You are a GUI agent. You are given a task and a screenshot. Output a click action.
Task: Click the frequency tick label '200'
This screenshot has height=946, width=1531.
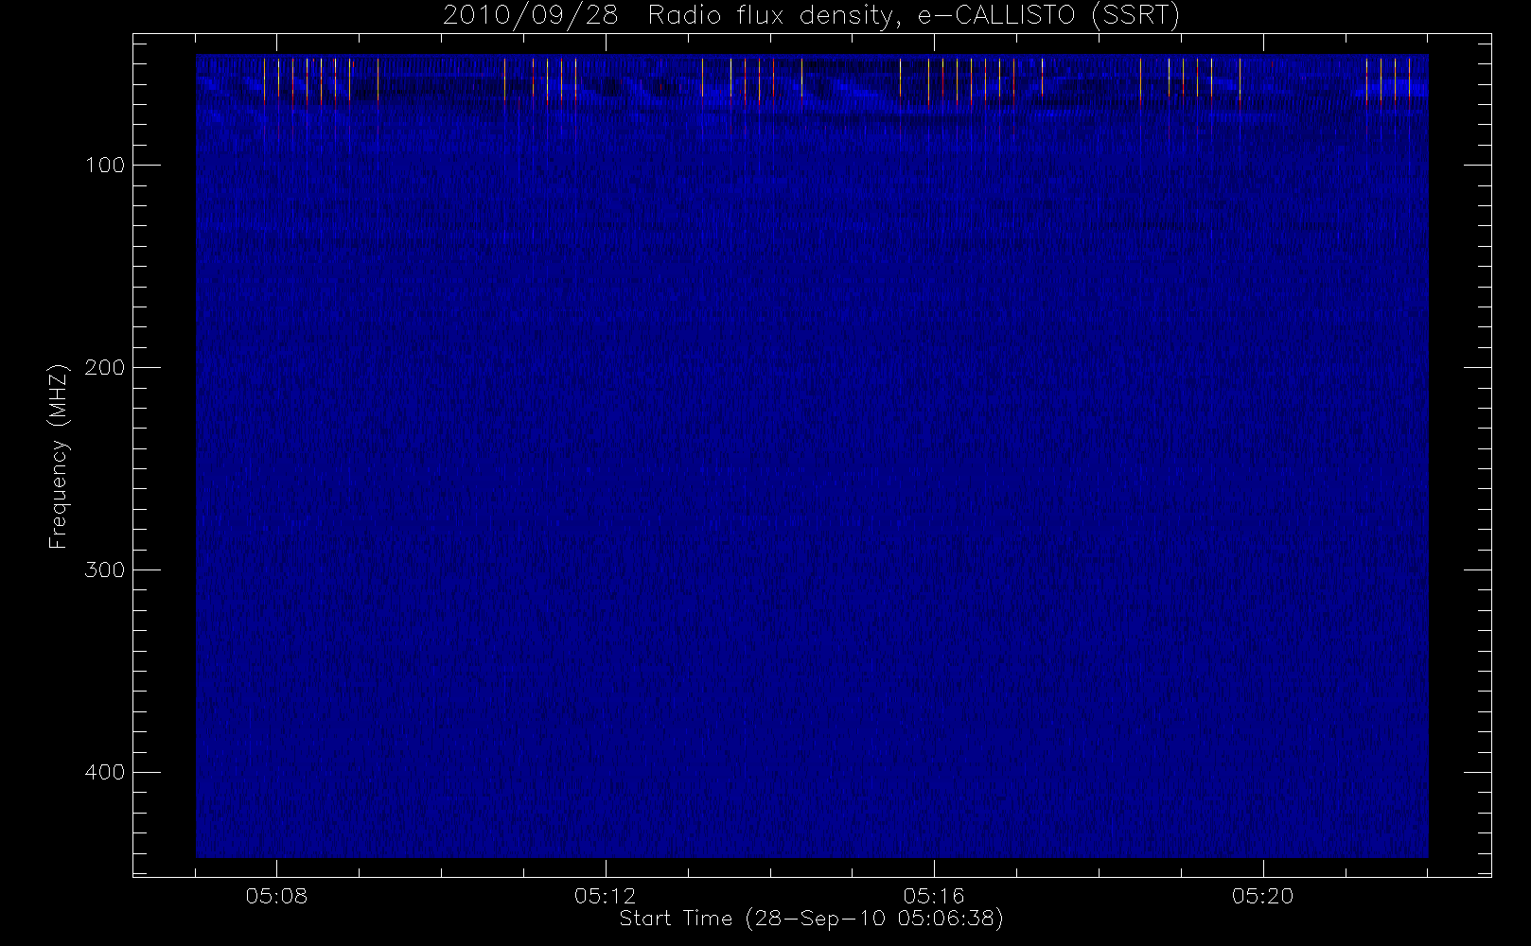[104, 368]
